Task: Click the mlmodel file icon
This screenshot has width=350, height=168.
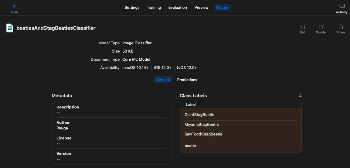Action: pos(10,28)
